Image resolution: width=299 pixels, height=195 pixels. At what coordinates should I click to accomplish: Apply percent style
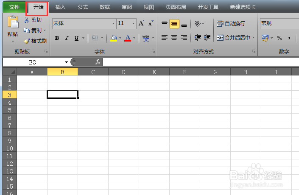pyautogui.click(x=279, y=38)
